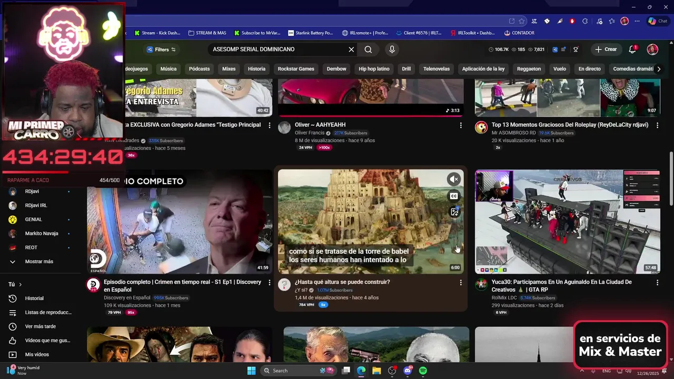Select the Dembow chip
This screenshot has height=379, width=674.
point(336,69)
